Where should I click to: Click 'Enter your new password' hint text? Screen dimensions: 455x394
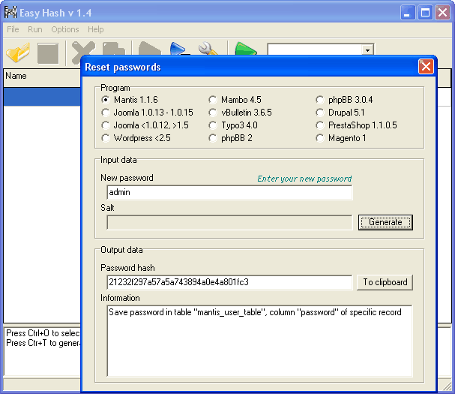tap(304, 179)
